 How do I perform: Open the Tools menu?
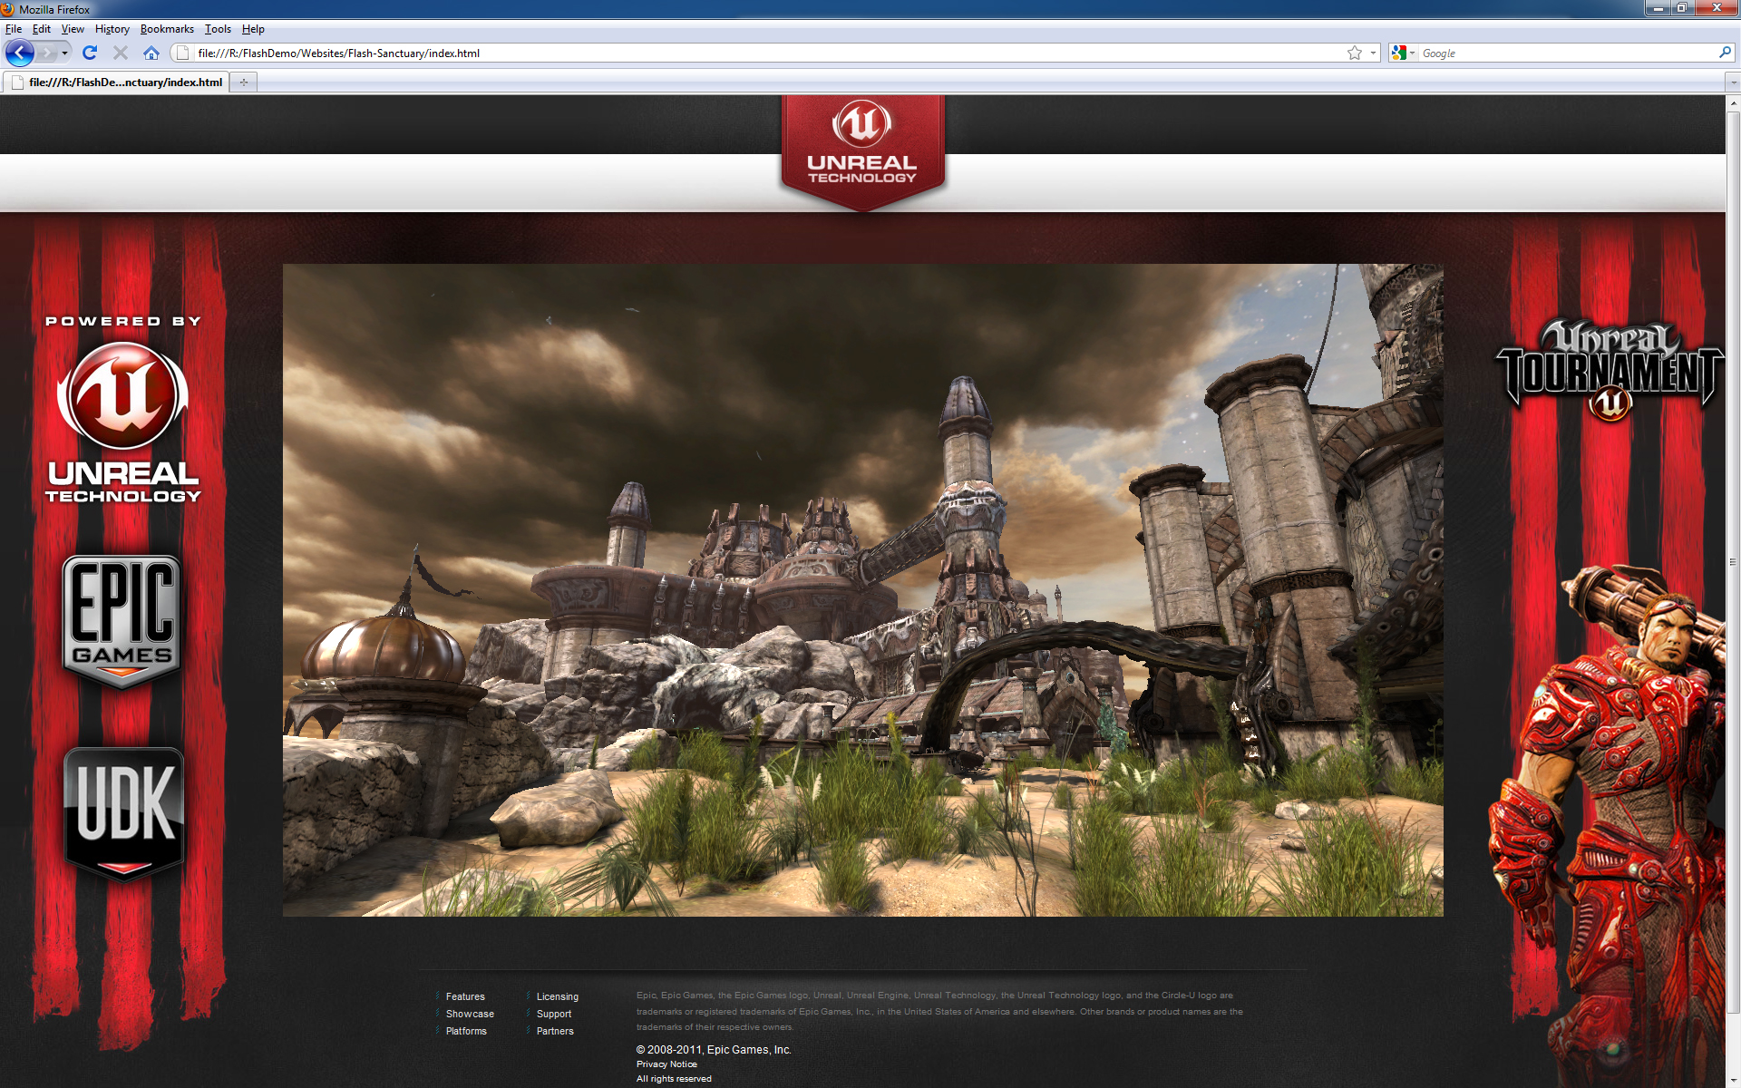tap(218, 29)
